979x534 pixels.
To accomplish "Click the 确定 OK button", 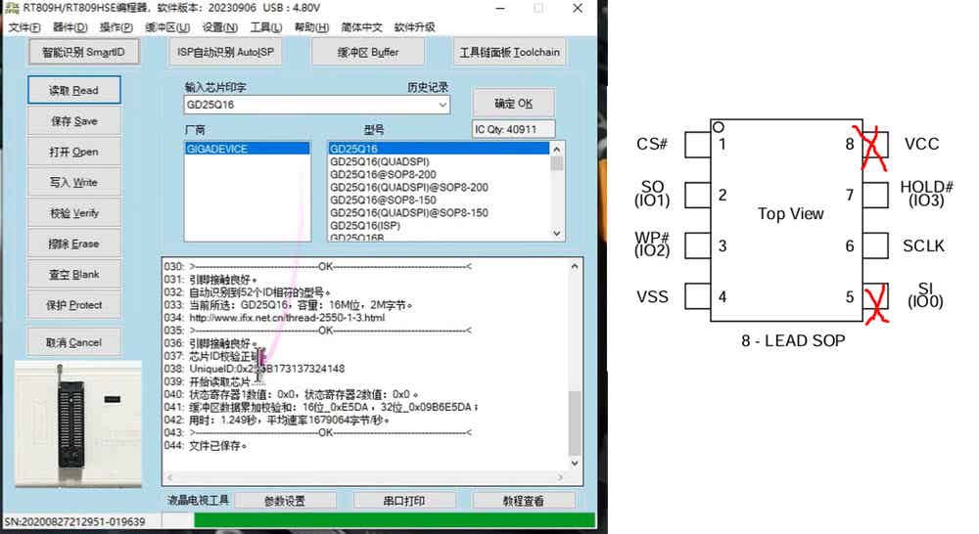I will (513, 104).
